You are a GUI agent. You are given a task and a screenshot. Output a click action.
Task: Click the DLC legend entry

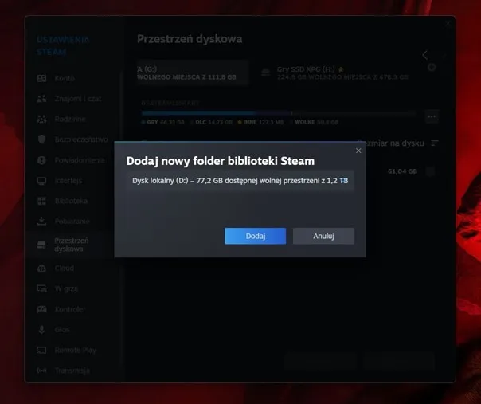click(x=211, y=122)
